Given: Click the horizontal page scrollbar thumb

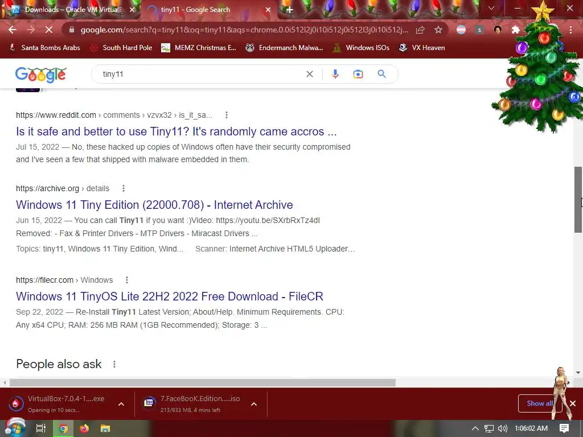Looking at the screenshot, I should click(203, 382).
